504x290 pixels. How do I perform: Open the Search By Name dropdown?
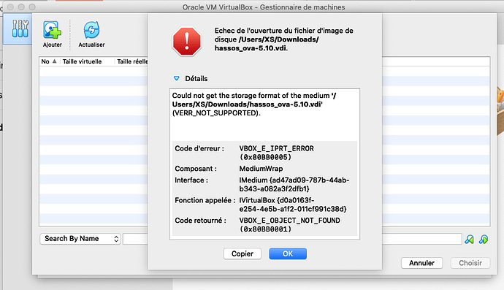(80, 239)
